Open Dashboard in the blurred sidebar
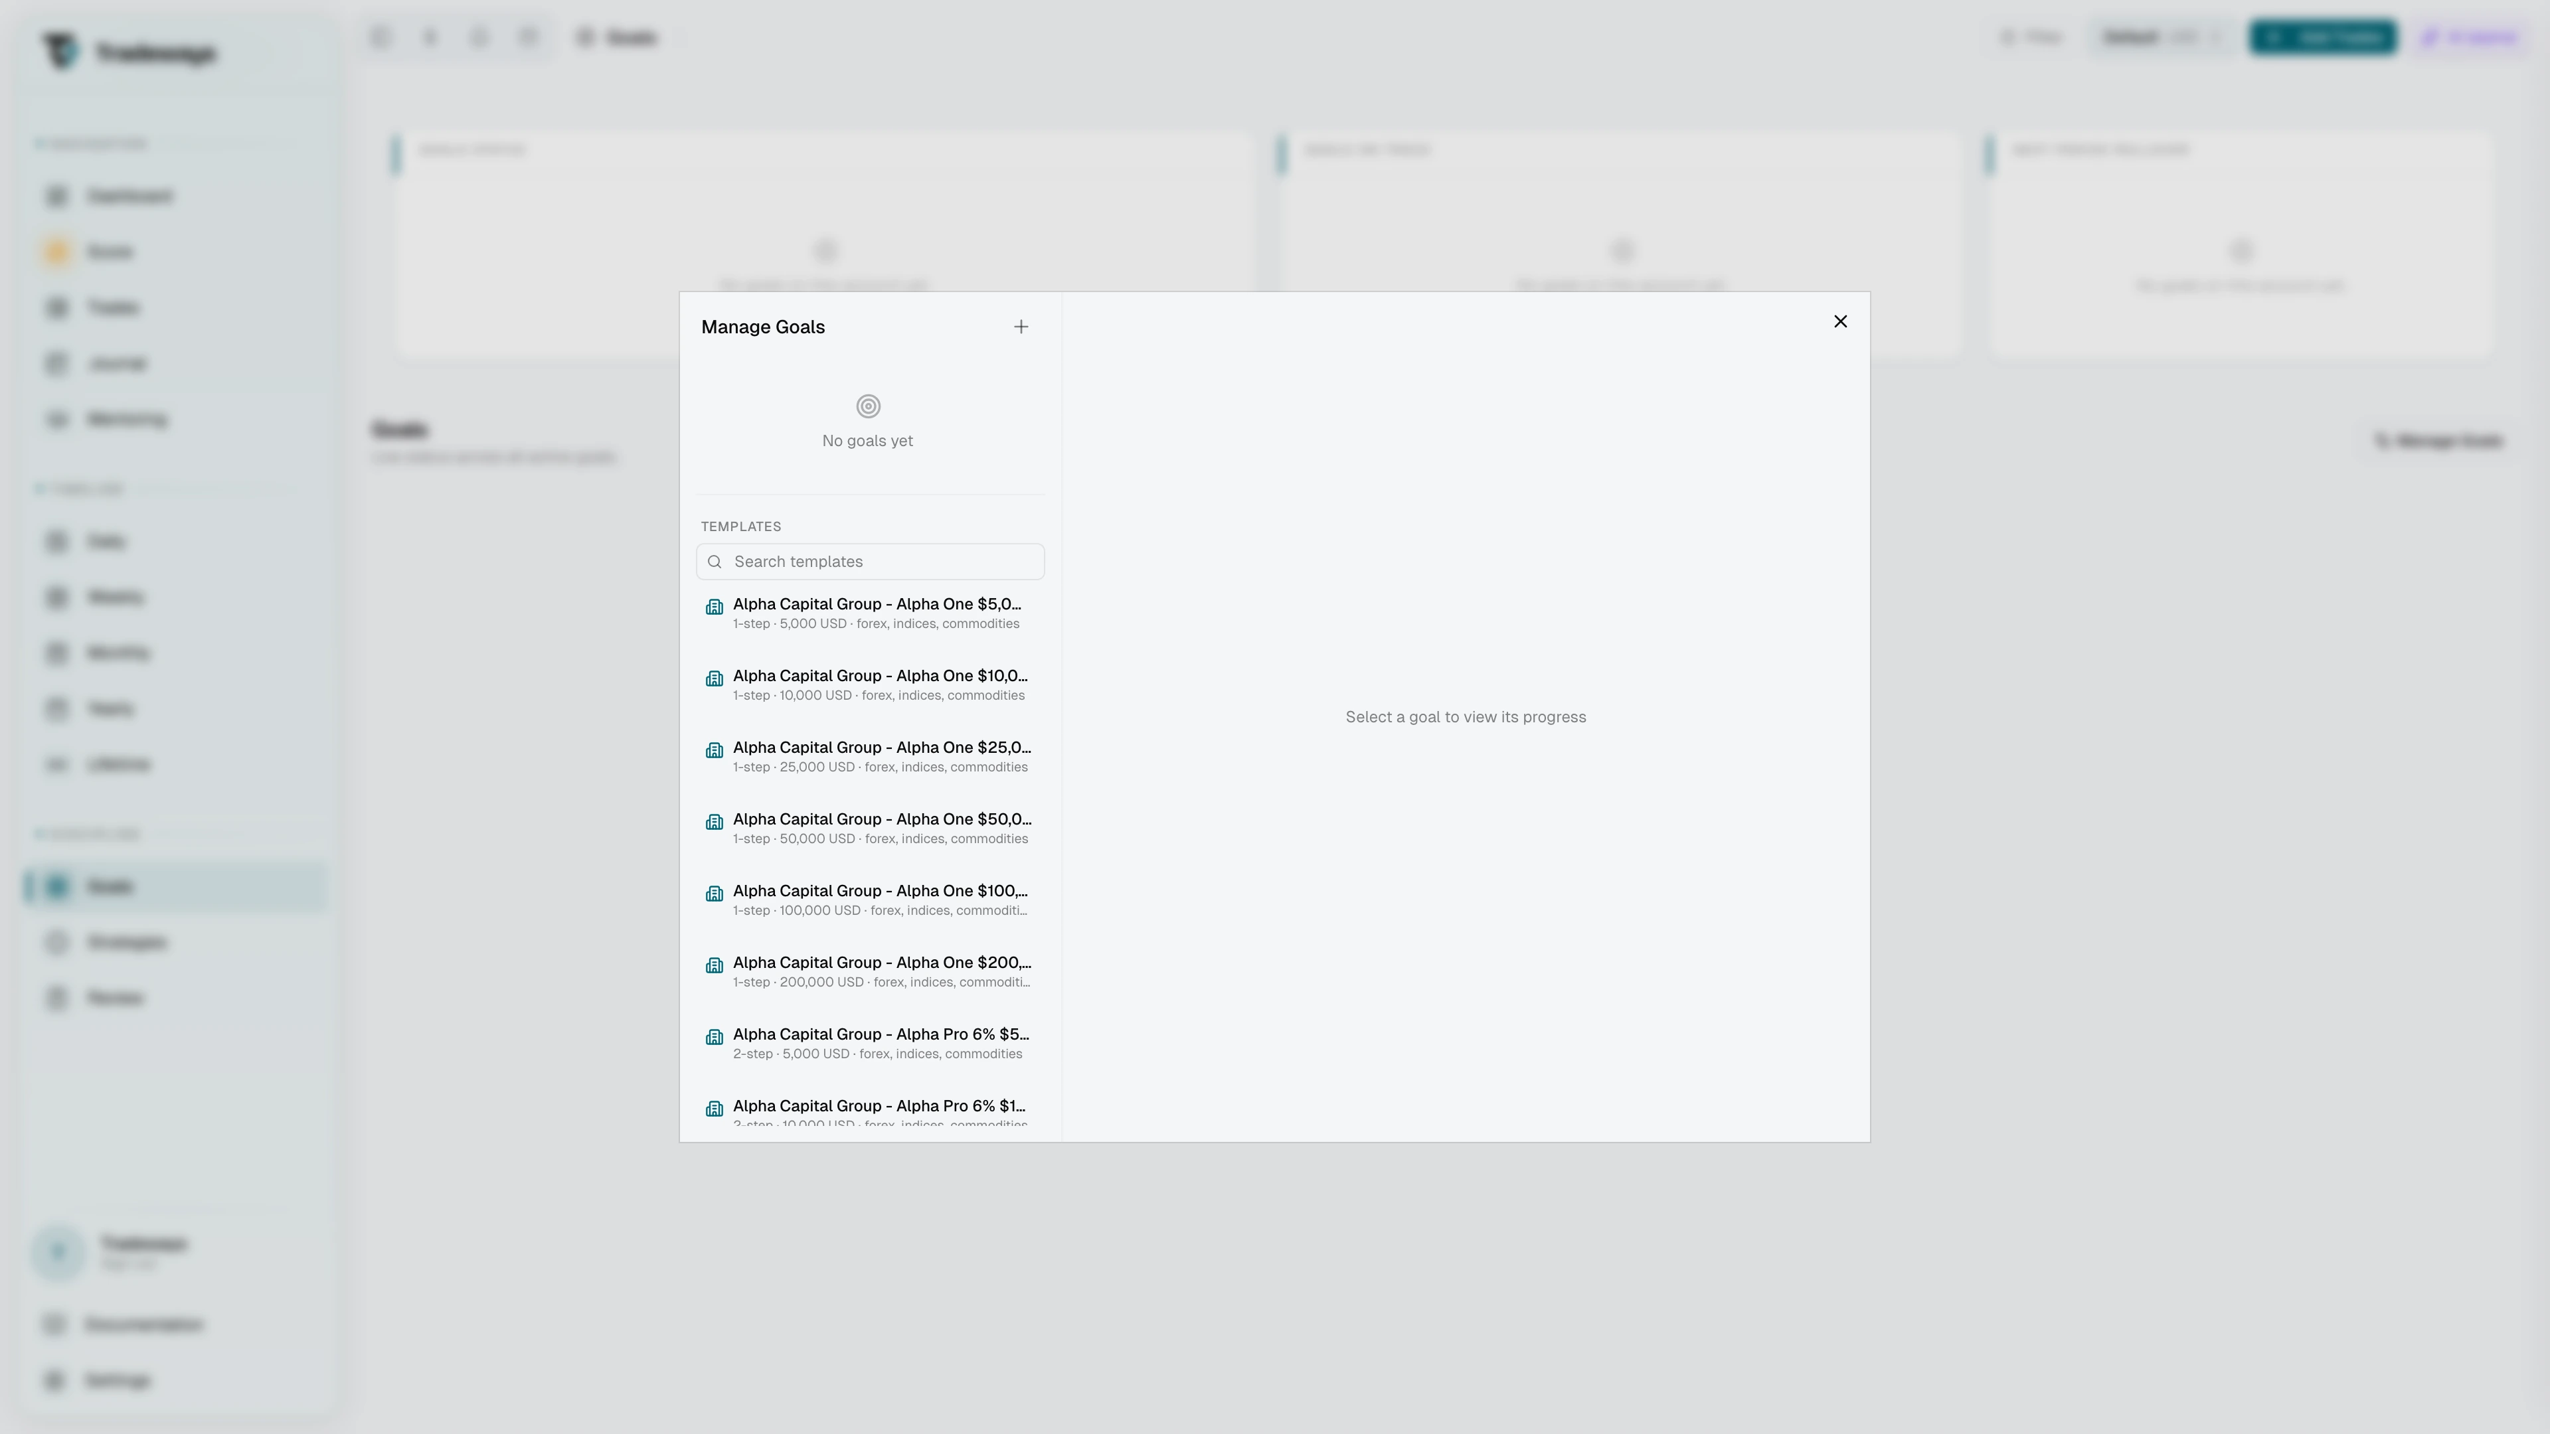Image resolution: width=2550 pixels, height=1434 pixels. pyautogui.click(x=176, y=196)
